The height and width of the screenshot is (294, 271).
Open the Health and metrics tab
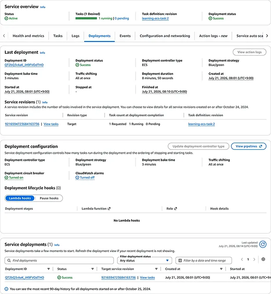[x=29, y=36]
